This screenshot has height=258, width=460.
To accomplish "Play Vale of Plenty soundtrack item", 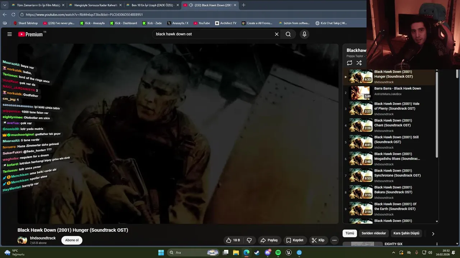I will coord(389,109).
